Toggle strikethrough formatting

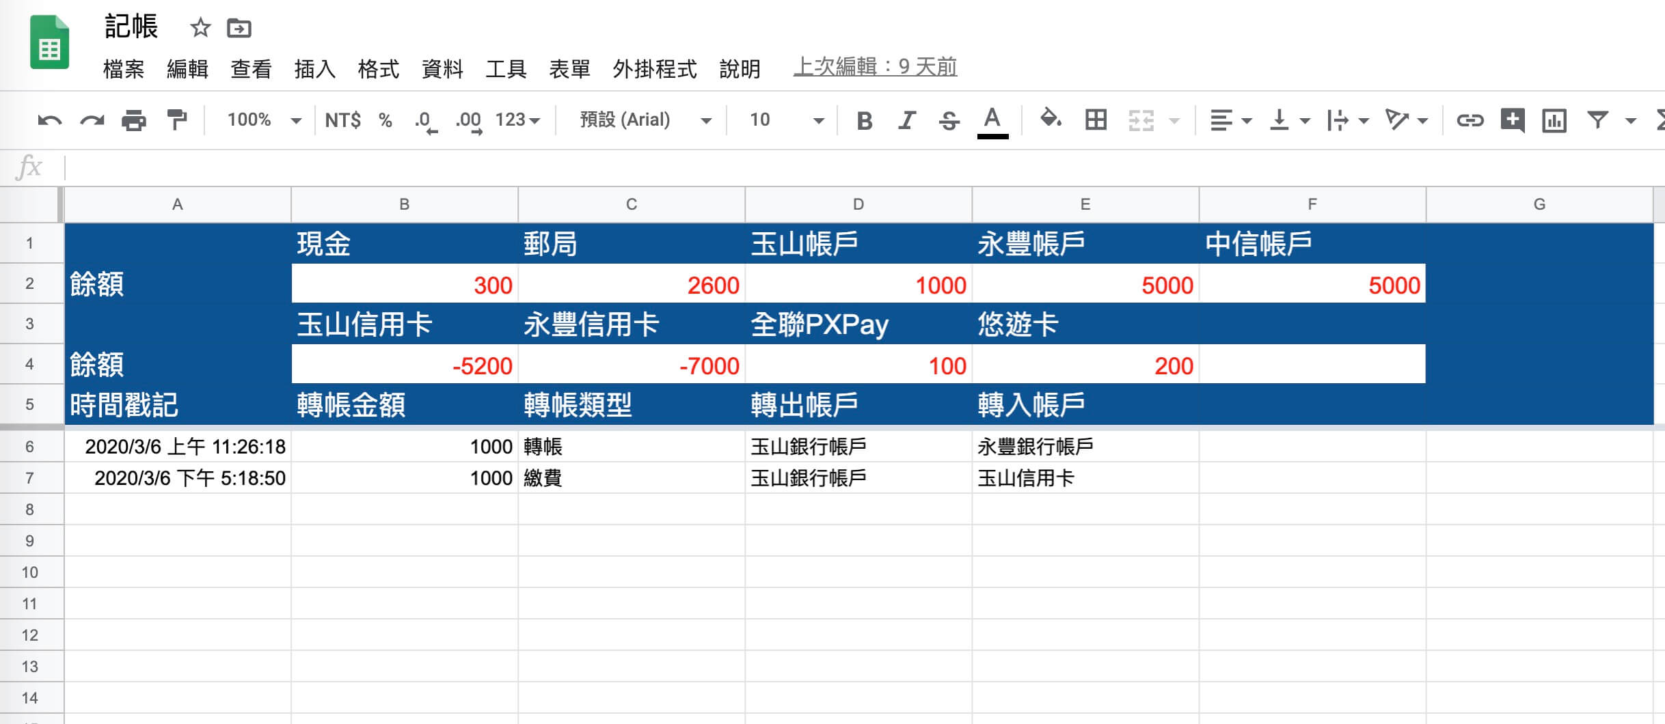pos(949,121)
